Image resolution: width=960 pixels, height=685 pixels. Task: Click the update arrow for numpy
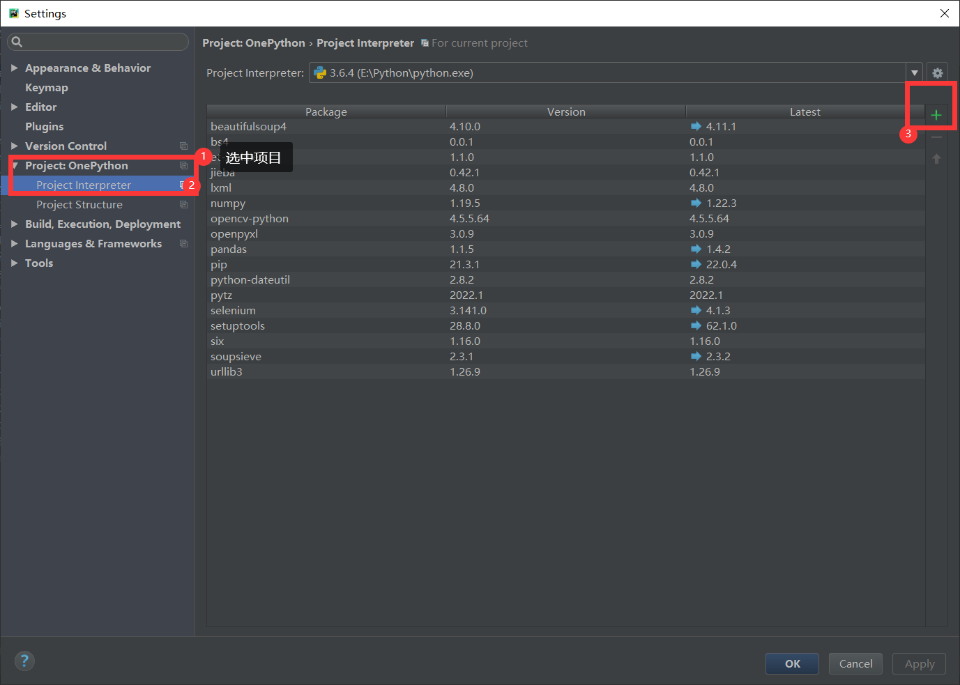[696, 203]
